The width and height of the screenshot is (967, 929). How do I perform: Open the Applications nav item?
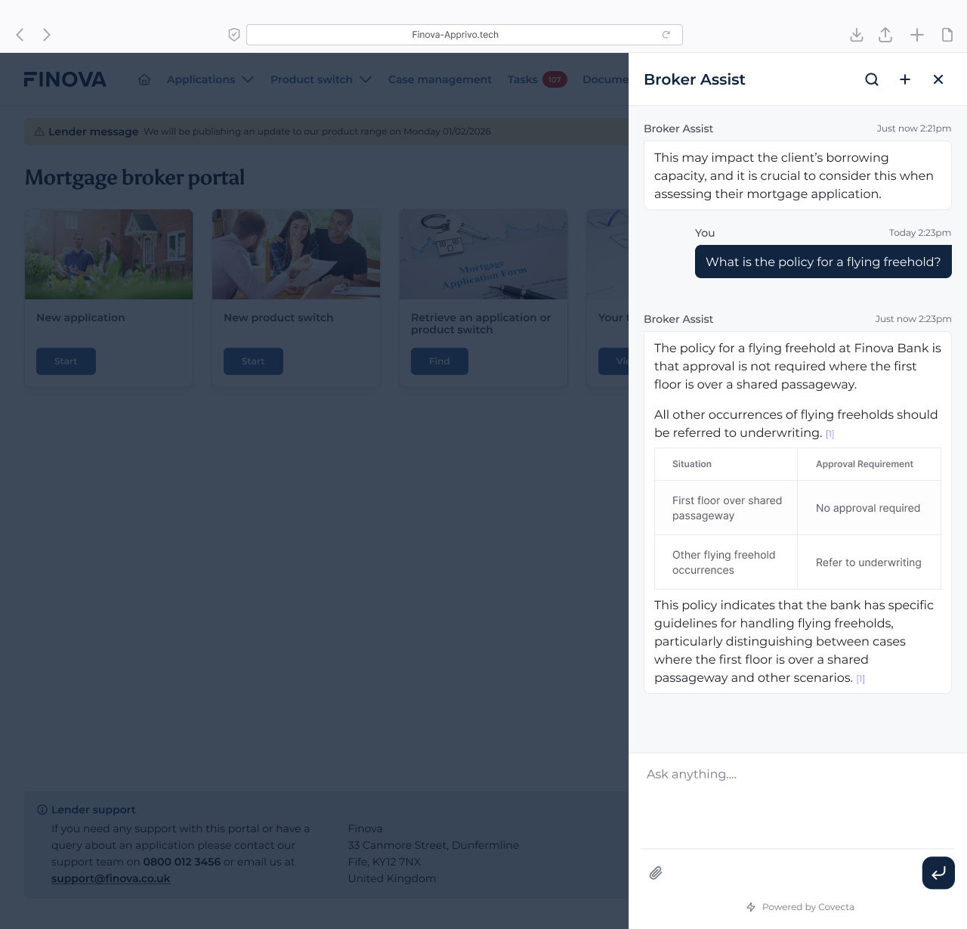click(201, 79)
